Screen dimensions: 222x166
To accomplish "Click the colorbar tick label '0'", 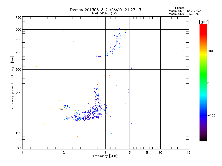I will tap(208, 83).
